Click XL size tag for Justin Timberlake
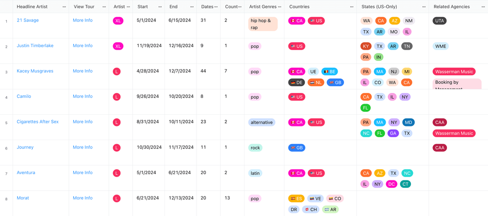488x216 pixels. [x=118, y=46]
